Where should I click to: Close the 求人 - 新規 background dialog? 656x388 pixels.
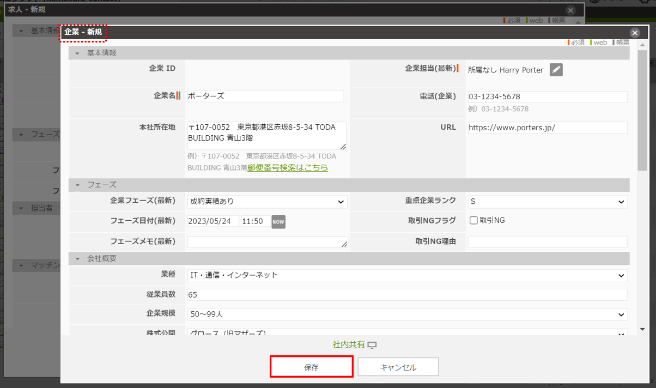570,10
